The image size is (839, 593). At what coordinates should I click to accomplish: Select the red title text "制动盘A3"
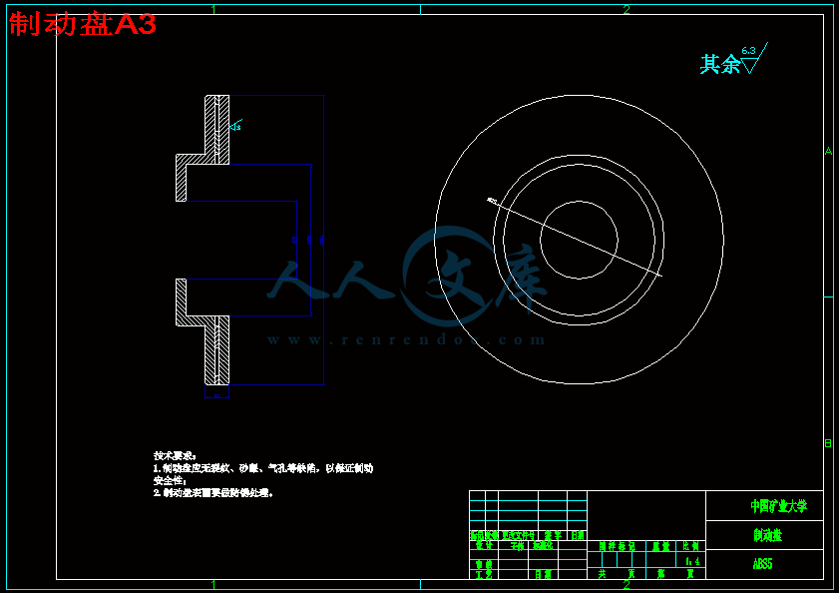(x=83, y=24)
